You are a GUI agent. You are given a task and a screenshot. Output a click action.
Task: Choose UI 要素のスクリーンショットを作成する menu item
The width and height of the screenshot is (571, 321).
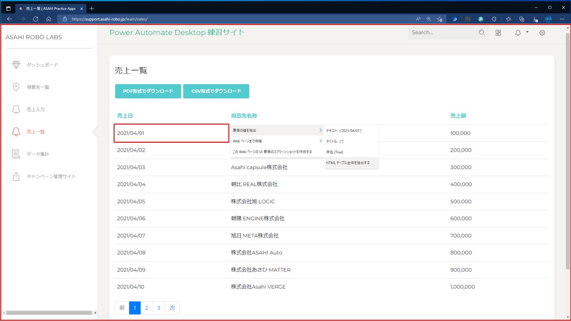pyautogui.click(x=277, y=152)
